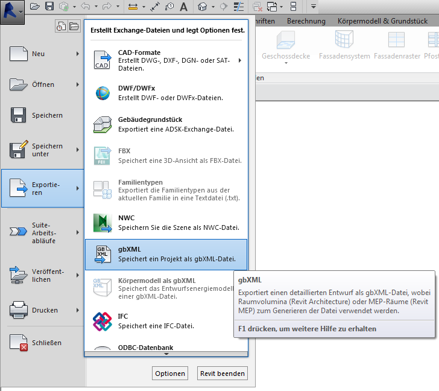Click the Open folder icon in quick access toolbar
Viewport: 439px width, 391px height.
coord(35,7)
